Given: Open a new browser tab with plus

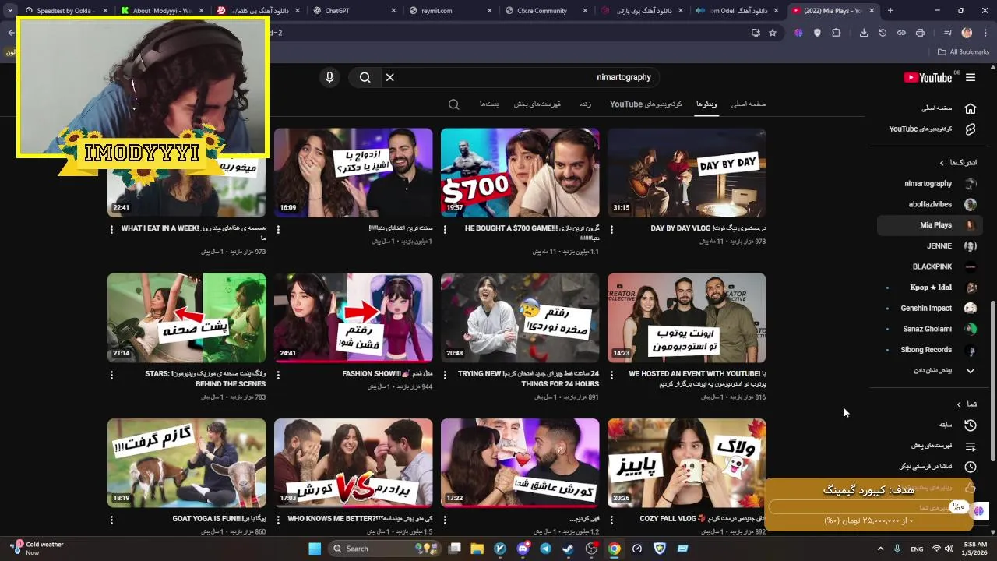Looking at the screenshot, I should click(890, 11).
